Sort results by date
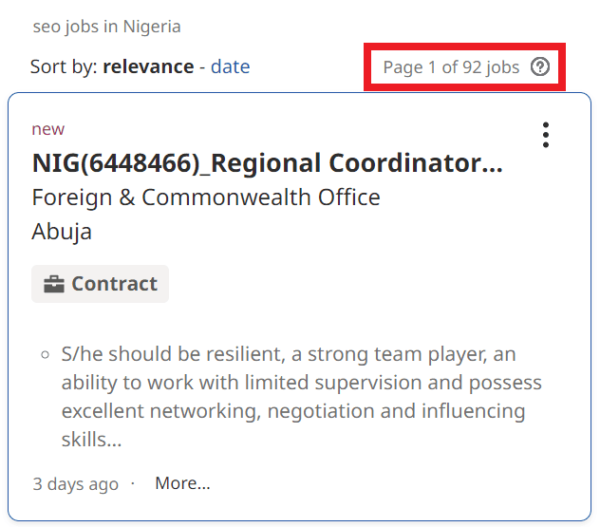 (230, 66)
